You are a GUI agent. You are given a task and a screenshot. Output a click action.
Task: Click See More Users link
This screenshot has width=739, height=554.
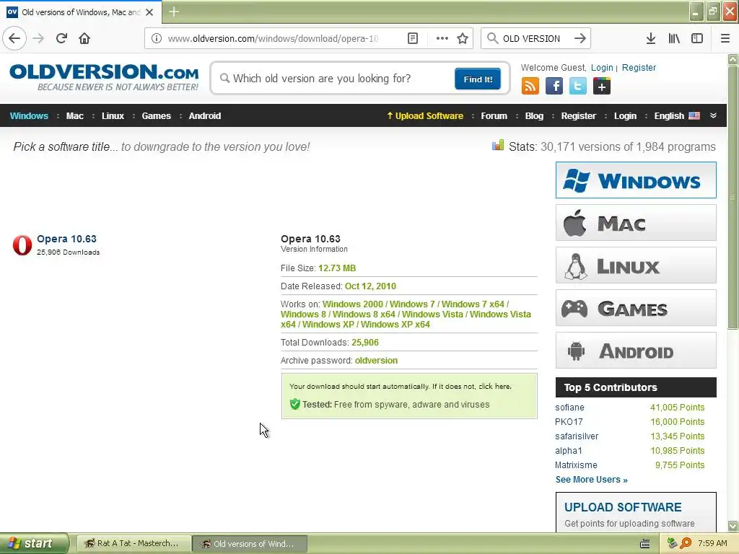pos(592,480)
